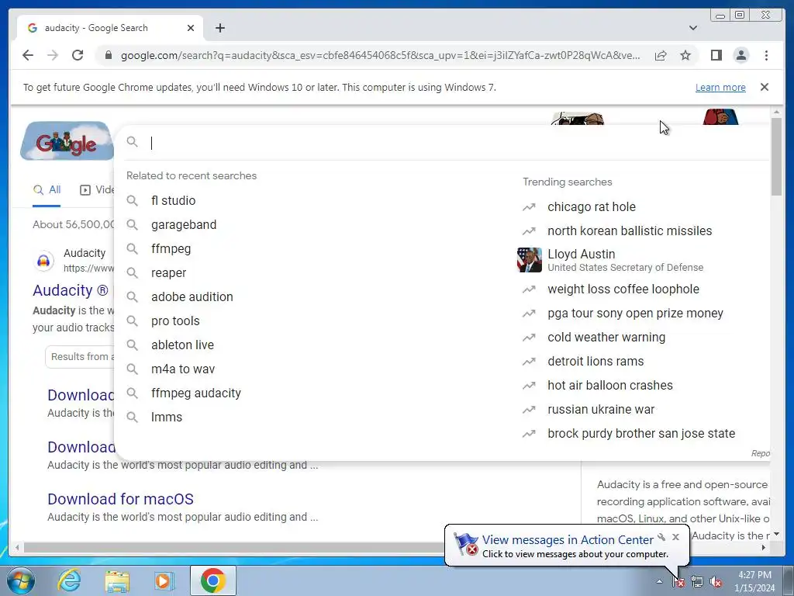Open the taskbar clock 4:27 PM

(x=754, y=581)
